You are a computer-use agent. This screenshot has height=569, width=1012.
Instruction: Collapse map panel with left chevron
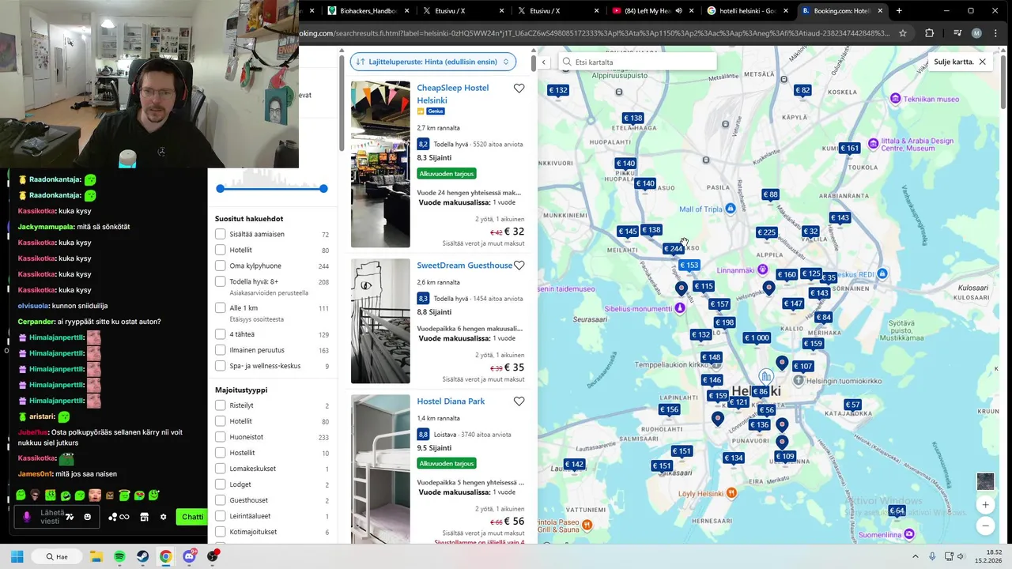point(544,62)
